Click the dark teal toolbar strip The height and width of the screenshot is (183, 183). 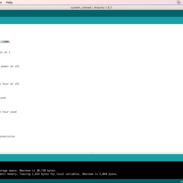tap(91, 13)
